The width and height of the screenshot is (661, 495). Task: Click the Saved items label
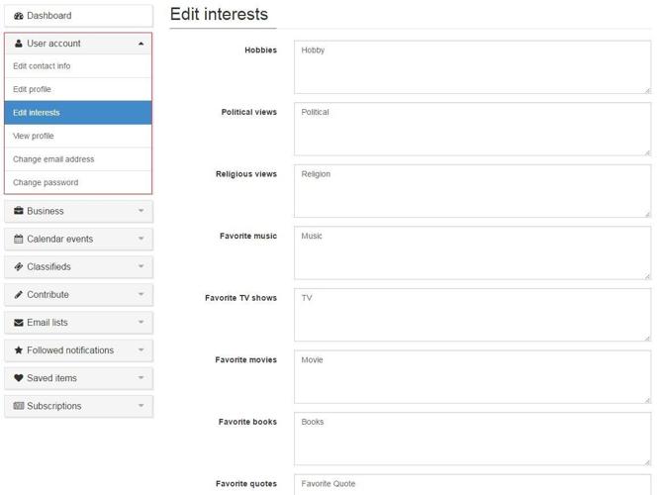51,378
